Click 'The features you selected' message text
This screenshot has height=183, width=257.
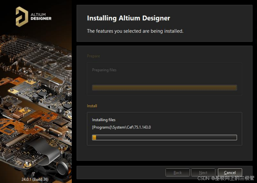[135, 31]
